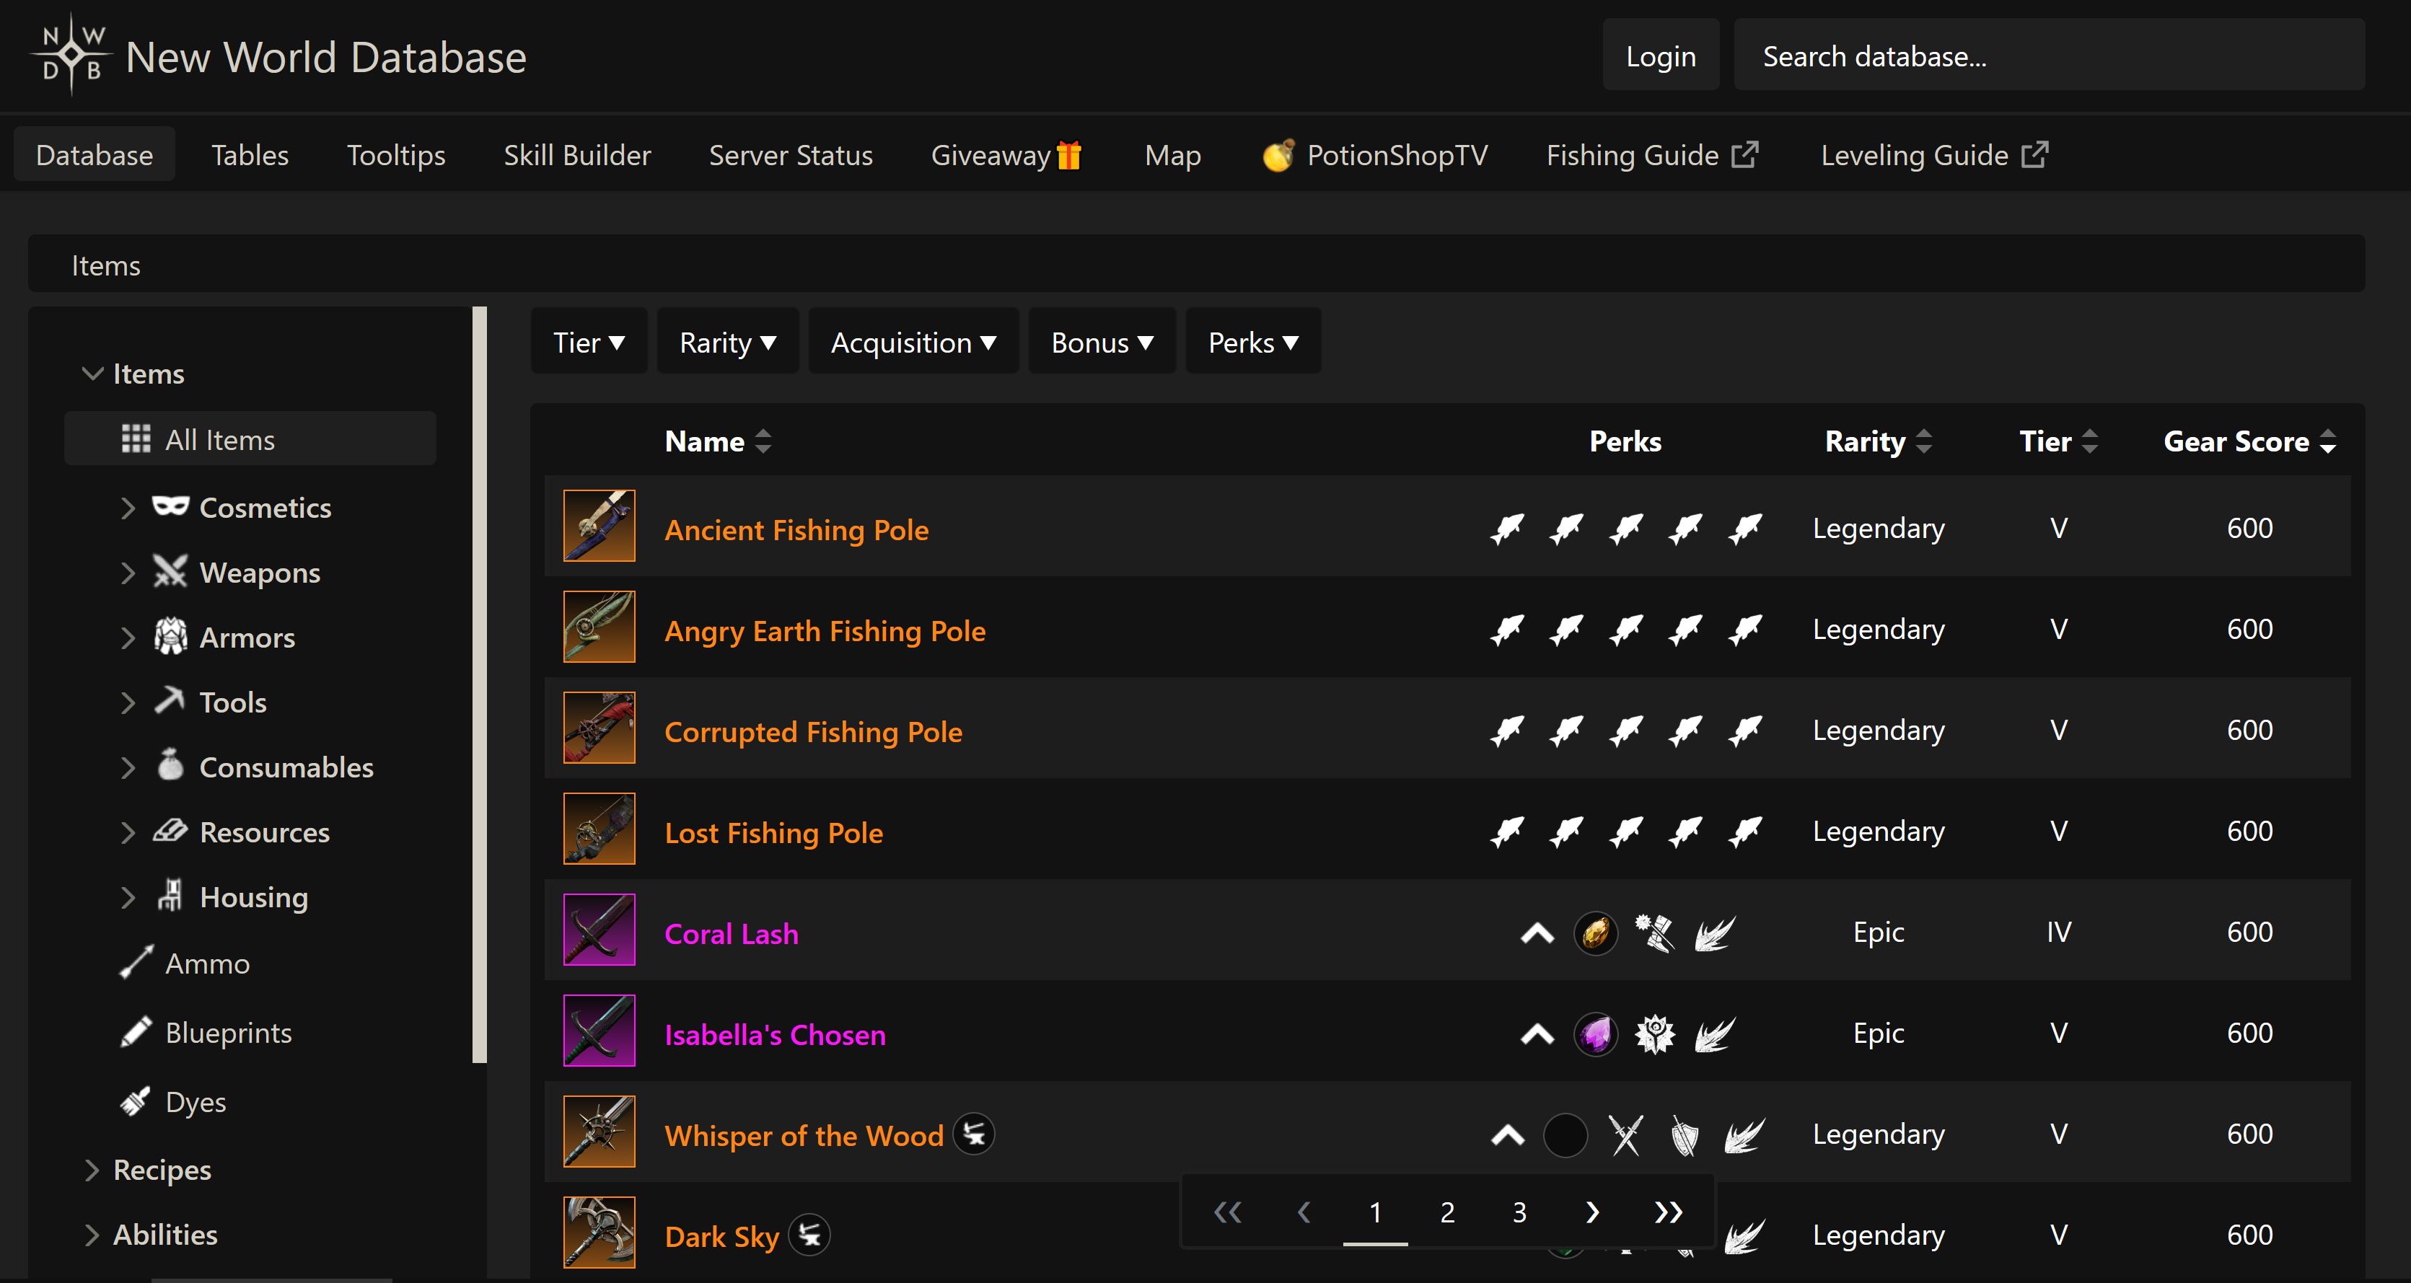Screen dimensions: 2411x1283
Task: Open the Rarity filter dropdown
Action: click(727, 343)
